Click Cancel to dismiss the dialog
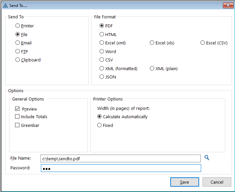Viewport: 235px width, 192px height. coord(217,182)
